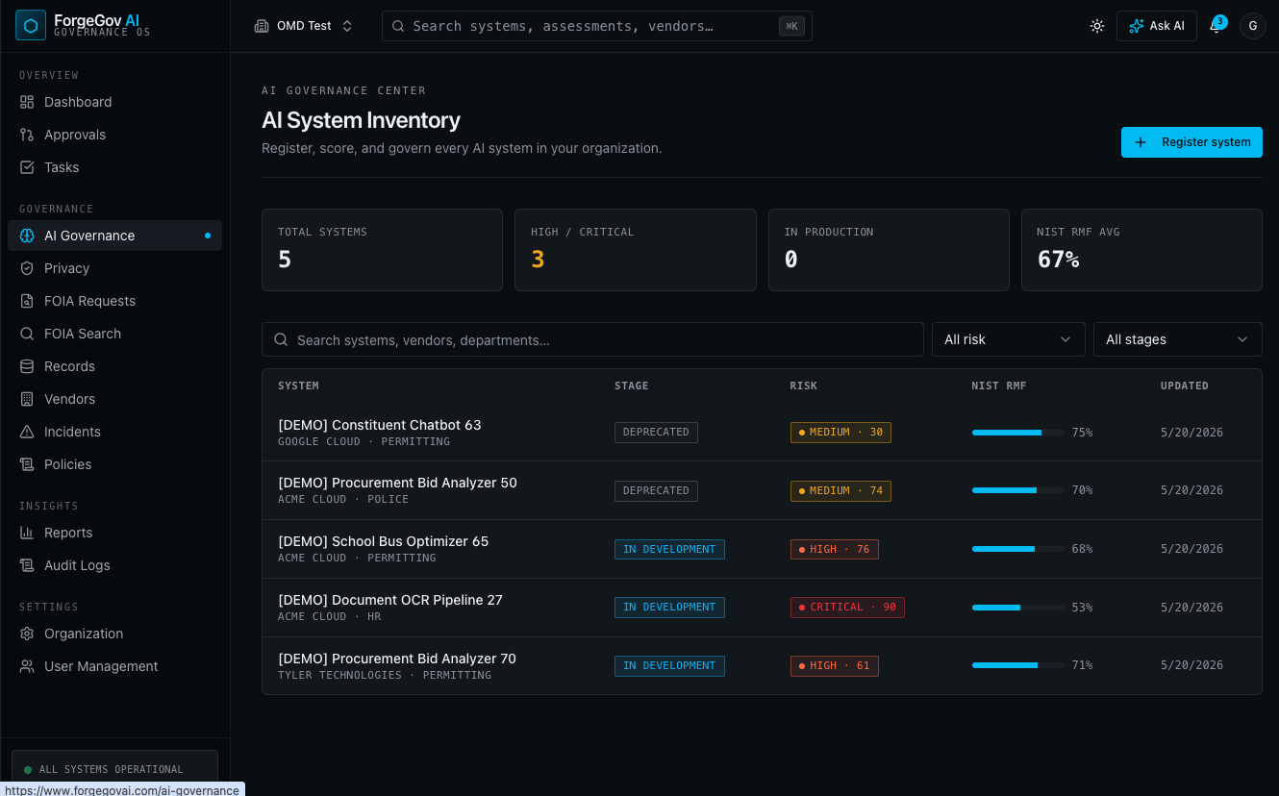The height and width of the screenshot is (796, 1279).
Task: Click the Audit Logs icon
Action: 27,565
